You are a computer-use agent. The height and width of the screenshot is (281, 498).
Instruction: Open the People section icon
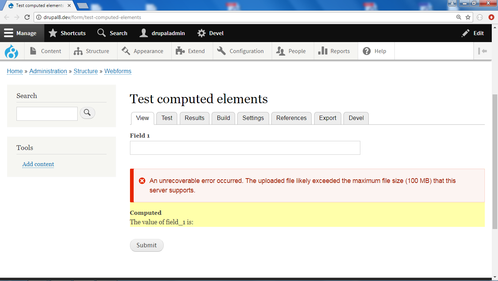pyautogui.click(x=280, y=51)
